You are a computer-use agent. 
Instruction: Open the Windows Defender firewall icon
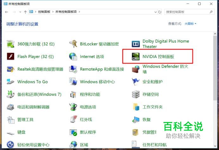pyautogui.click(x=136, y=69)
